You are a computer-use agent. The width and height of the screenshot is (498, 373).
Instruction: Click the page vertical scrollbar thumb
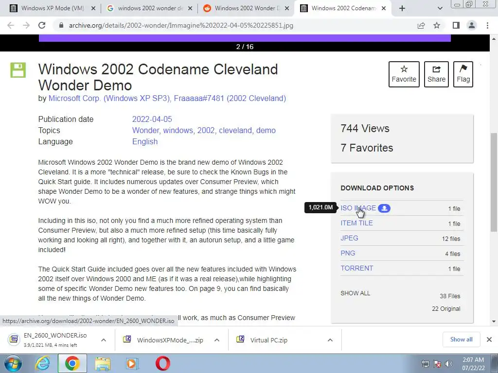click(x=494, y=183)
